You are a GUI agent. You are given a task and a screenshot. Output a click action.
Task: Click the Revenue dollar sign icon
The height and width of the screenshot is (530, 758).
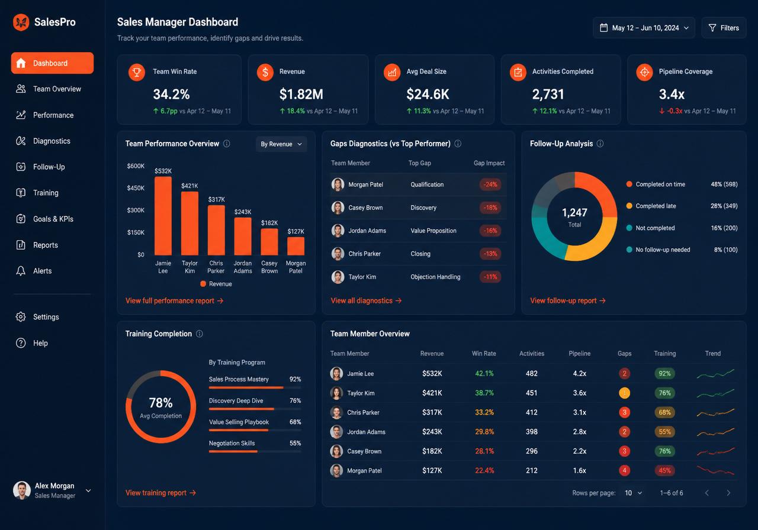[265, 72]
